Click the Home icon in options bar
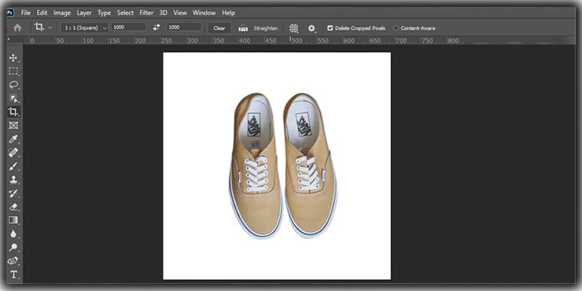This screenshot has height=291, width=582. [17, 28]
